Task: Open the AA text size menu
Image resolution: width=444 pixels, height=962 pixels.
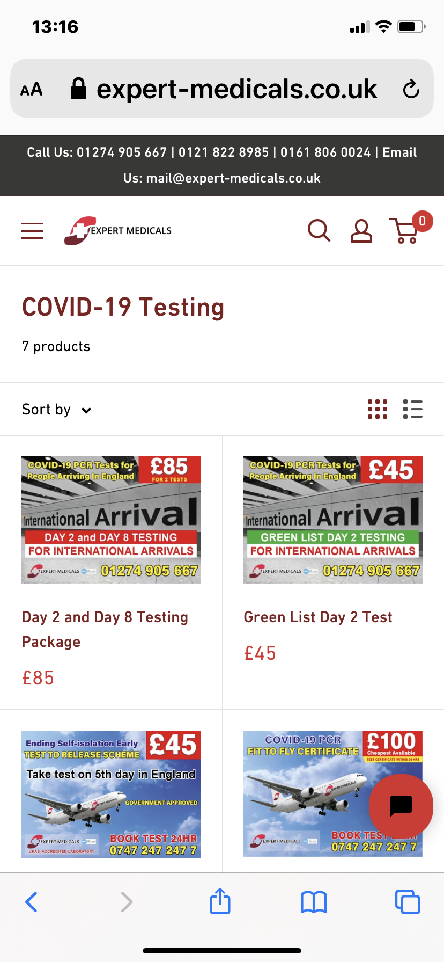Action: pyautogui.click(x=32, y=89)
